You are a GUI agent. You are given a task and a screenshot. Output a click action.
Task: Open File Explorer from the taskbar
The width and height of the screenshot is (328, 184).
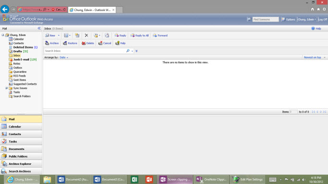[x=47, y=179]
